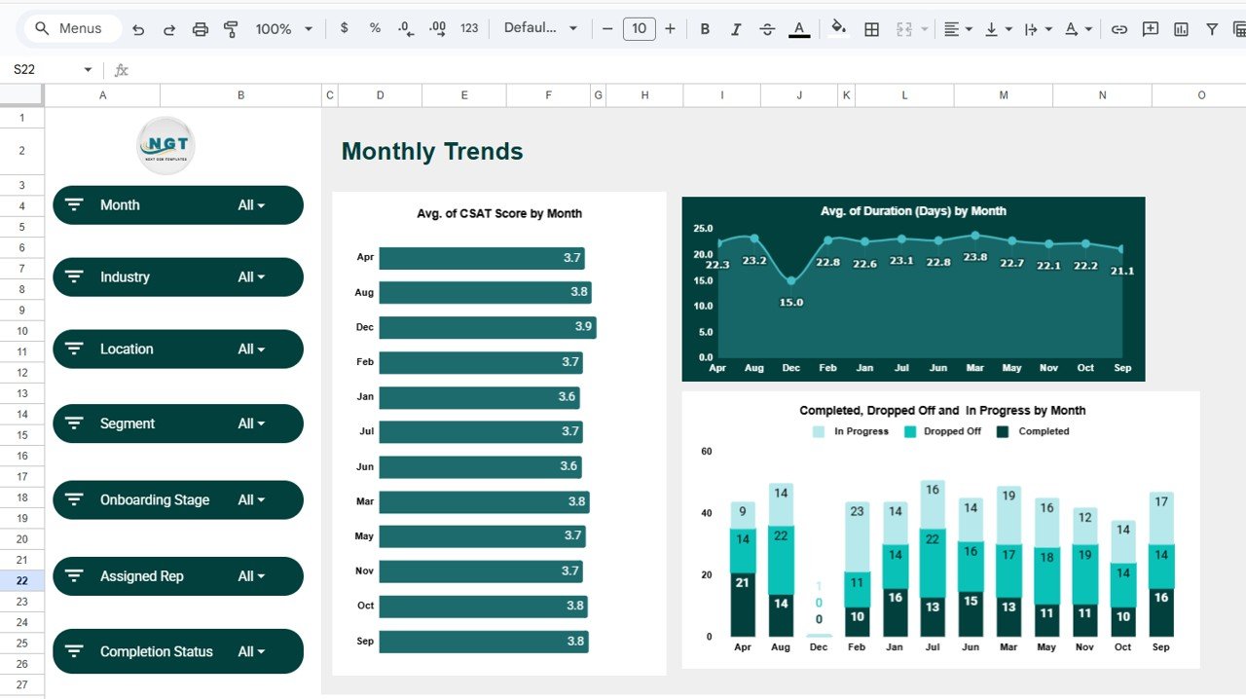Insert a link
The height and width of the screenshot is (699, 1246).
(1118, 28)
